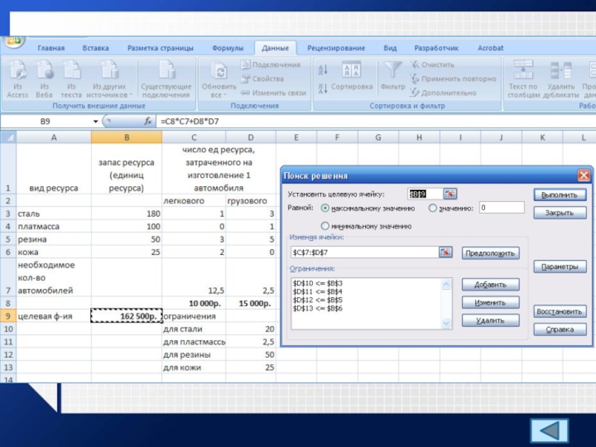Click range picker icon beside $C$7:$D$7 field
Screen dimensions: 596x447
pyautogui.click(x=446, y=253)
